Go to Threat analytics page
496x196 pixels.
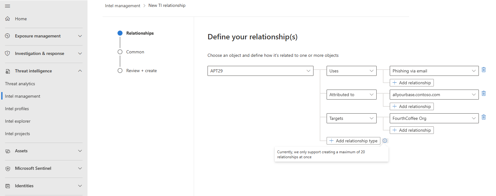pyautogui.click(x=20, y=84)
